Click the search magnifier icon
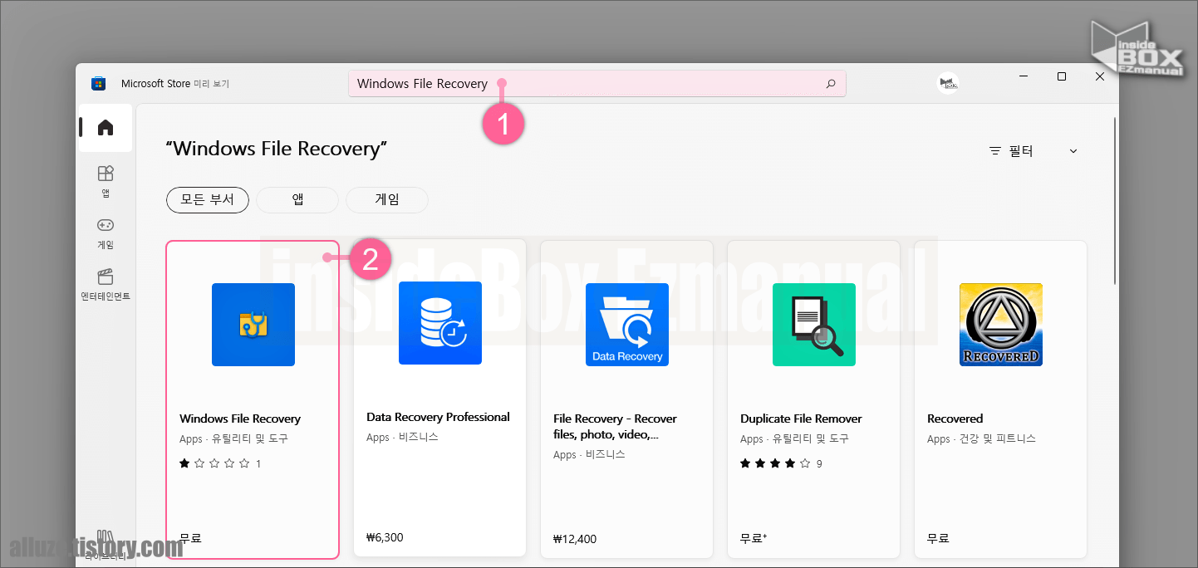This screenshot has height=568, width=1198. click(830, 84)
